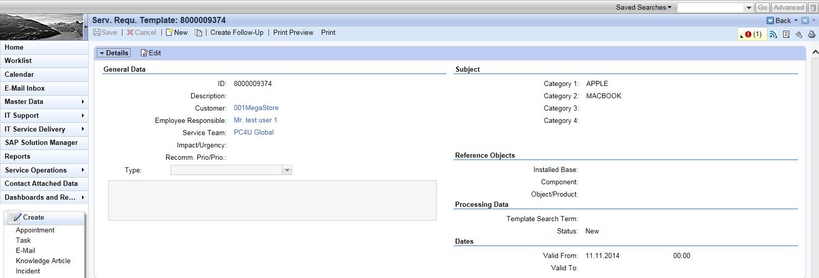Click the Go button
This screenshot has height=278, width=819.
763,7
